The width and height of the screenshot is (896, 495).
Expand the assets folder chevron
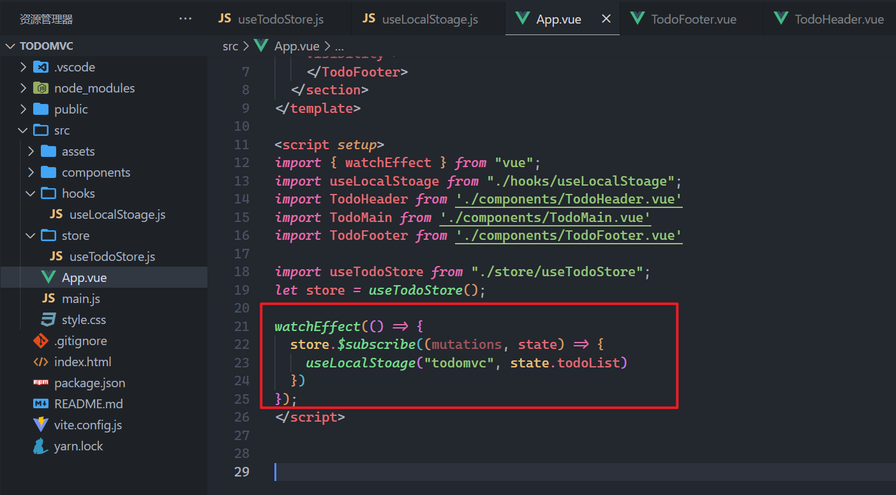pos(31,152)
